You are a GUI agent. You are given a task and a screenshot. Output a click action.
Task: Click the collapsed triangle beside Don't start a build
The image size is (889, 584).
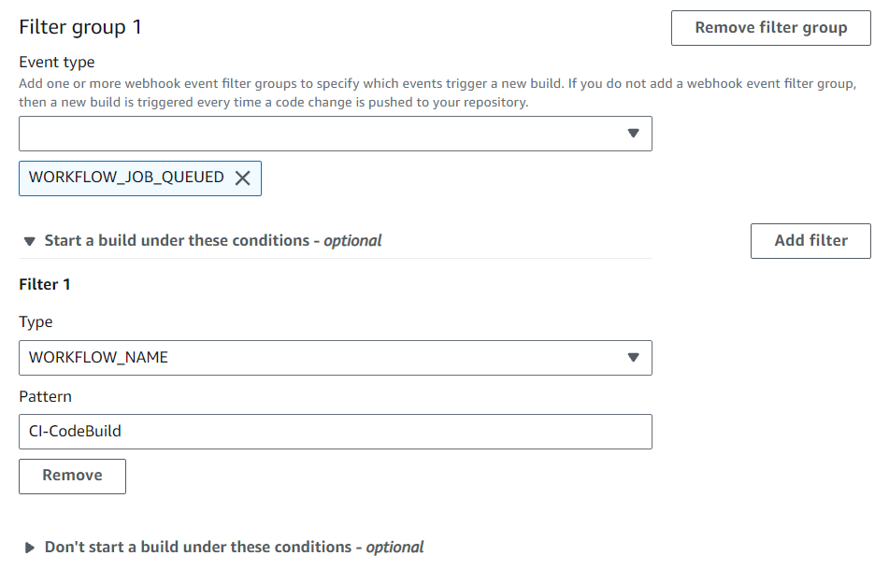point(29,547)
